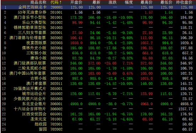Click opening price 4900.0 of 东北亚会徽片
The image size is (196, 133).
point(76,104)
